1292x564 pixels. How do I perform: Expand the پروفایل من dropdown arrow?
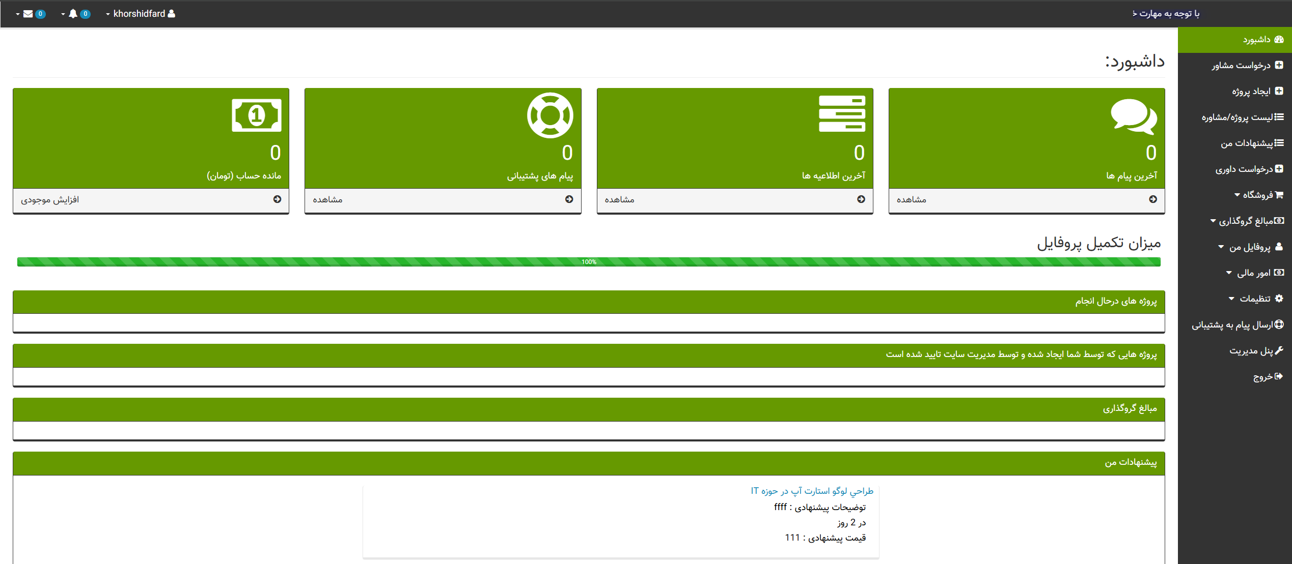click(x=1221, y=247)
